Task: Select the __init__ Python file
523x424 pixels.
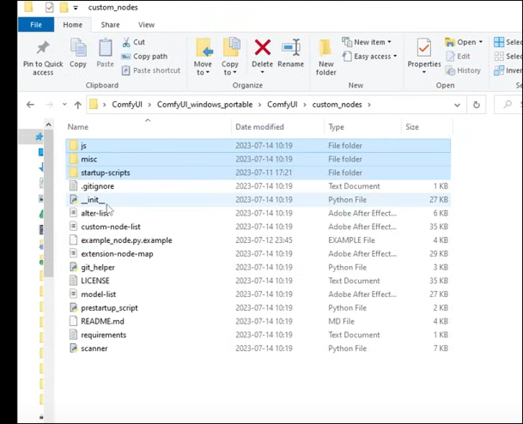Action: tap(258, 200)
